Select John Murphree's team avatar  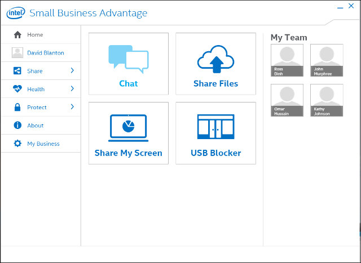click(326, 60)
